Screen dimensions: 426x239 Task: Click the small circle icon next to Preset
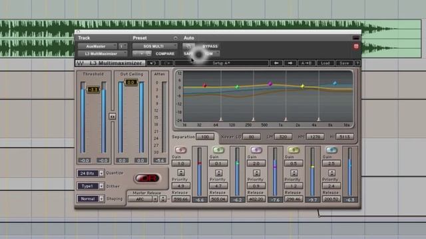point(175,39)
